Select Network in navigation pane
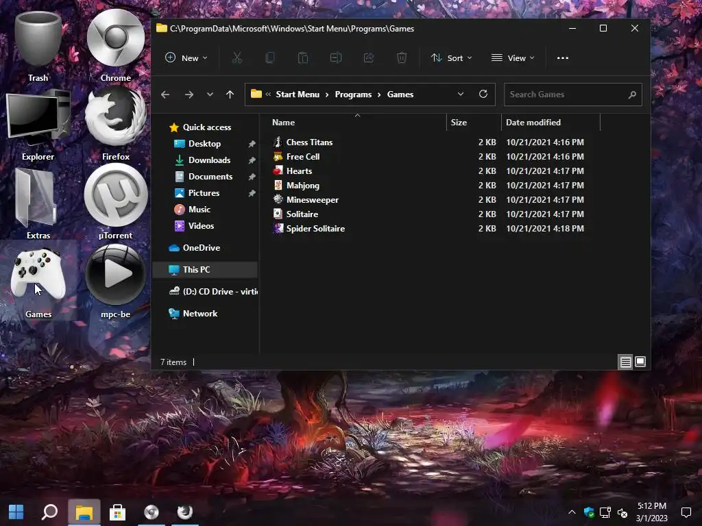The image size is (702, 526). click(x=200, y=314)
